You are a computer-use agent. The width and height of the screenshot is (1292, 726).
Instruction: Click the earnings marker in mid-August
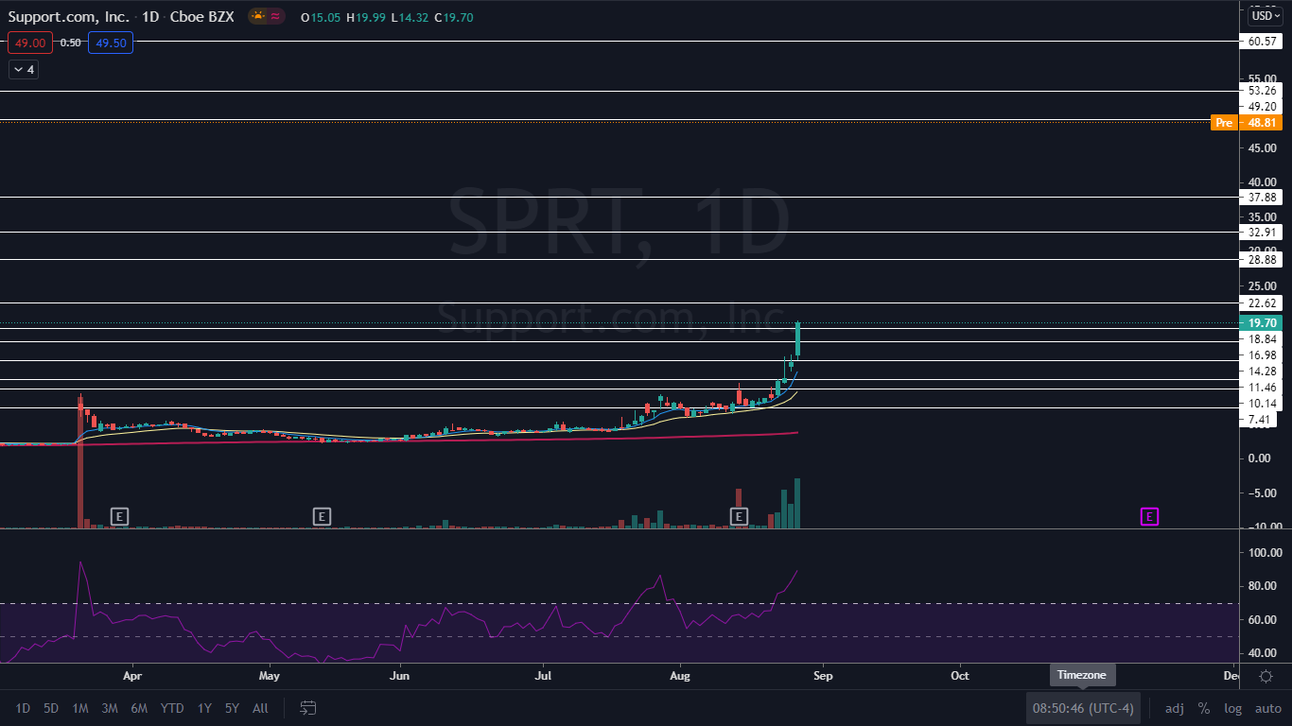coord(739,516)
